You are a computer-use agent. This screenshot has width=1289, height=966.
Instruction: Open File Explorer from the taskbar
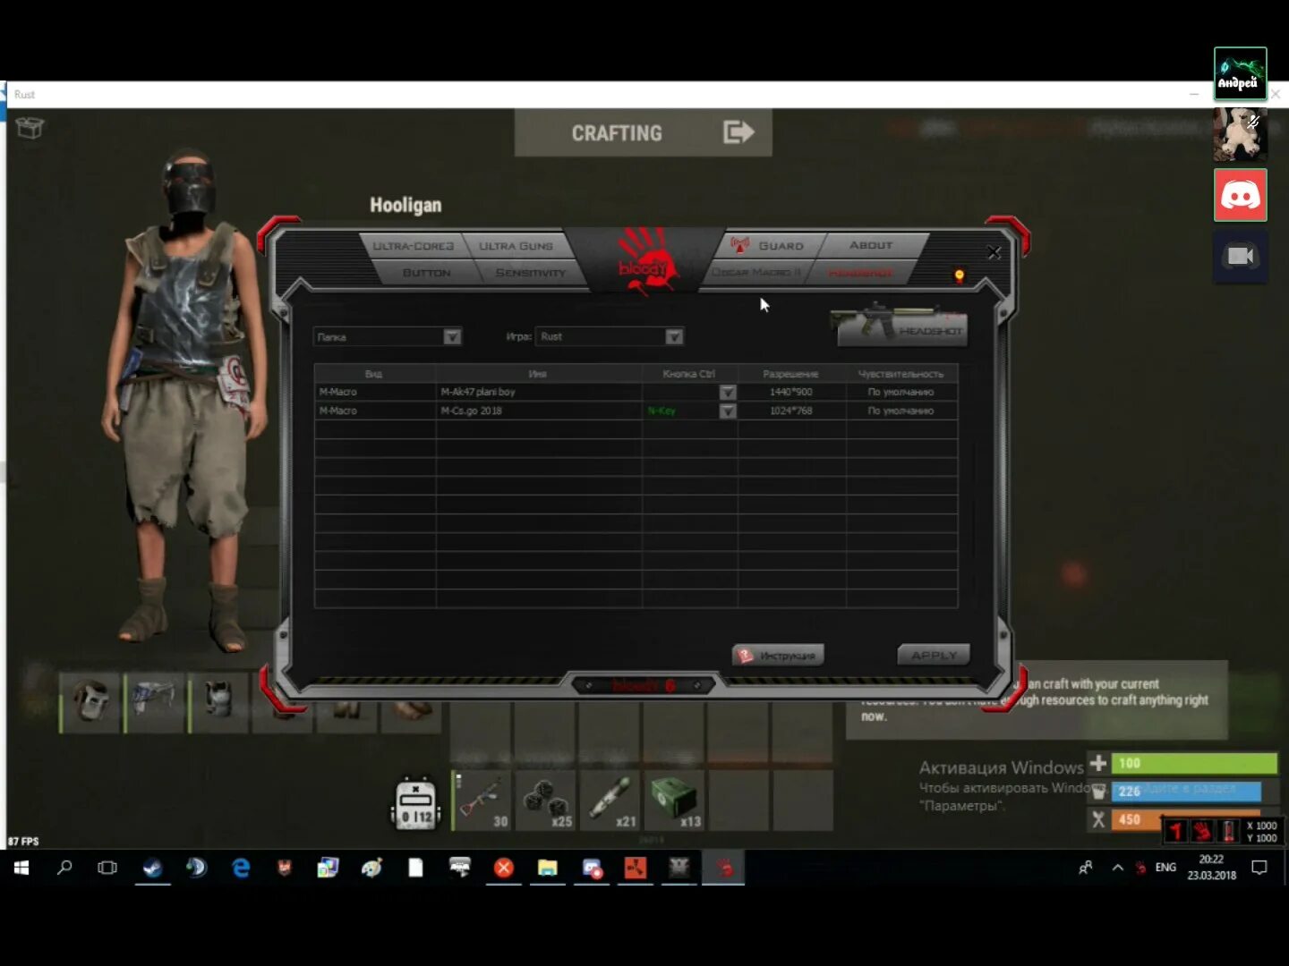547,868
